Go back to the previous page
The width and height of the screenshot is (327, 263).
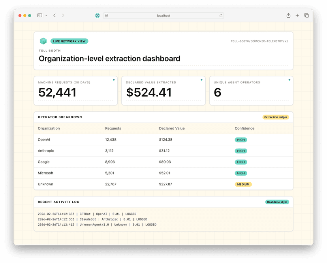coord(54,15)
